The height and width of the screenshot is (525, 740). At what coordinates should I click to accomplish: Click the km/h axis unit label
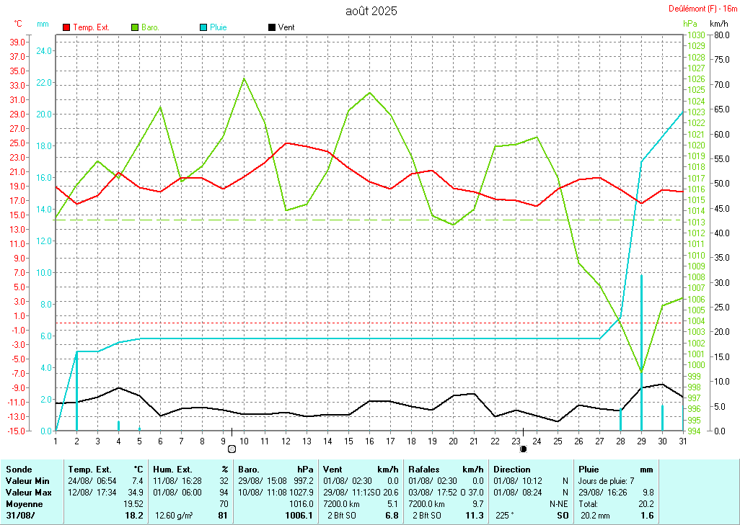[720, 24]
